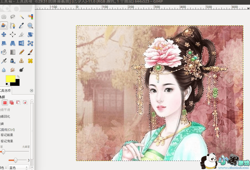Click tool options scrollbar down arrow
The image size is (250, 170).
point(32,167)
